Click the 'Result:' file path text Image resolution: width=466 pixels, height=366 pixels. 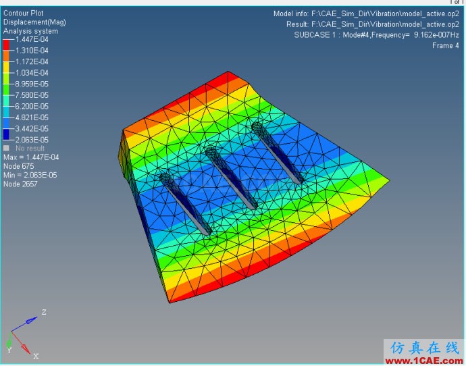coord(373,24)
